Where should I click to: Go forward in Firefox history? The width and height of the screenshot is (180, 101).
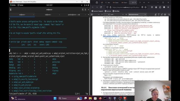pyautogui.click(x=97, y=7)
